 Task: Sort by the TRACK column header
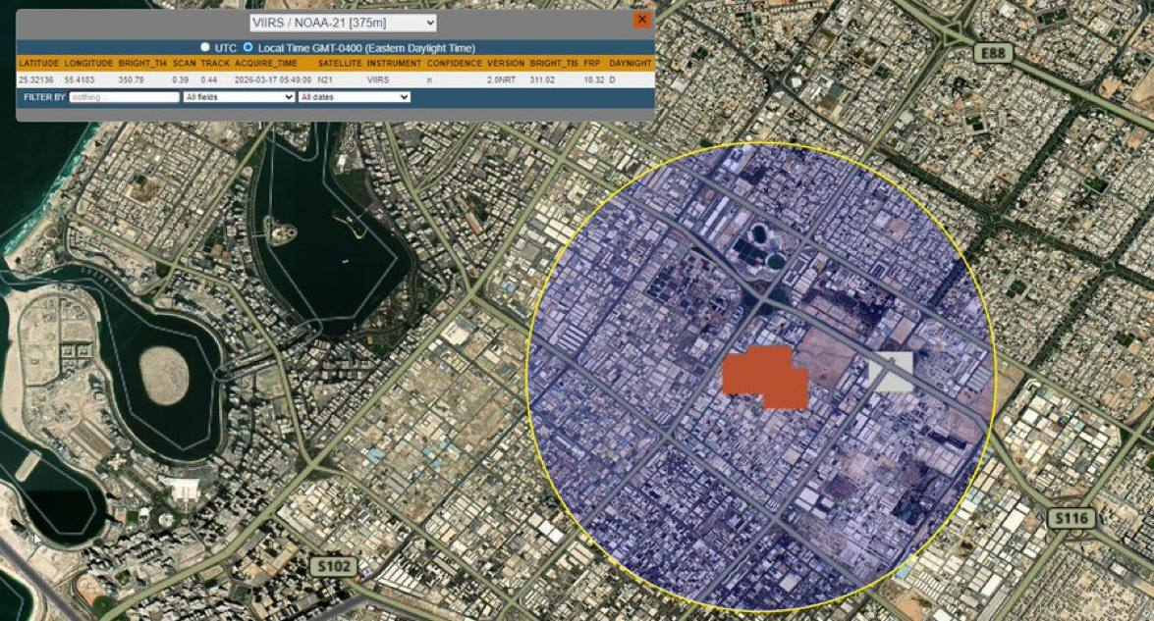pyautogui.click(x=216, y=64)
